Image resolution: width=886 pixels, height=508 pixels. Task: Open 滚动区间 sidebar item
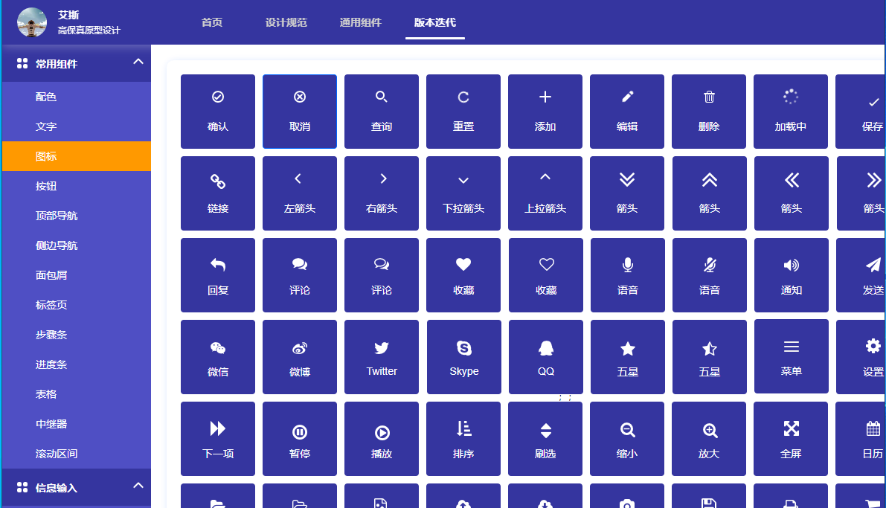[x=77, y=454]
